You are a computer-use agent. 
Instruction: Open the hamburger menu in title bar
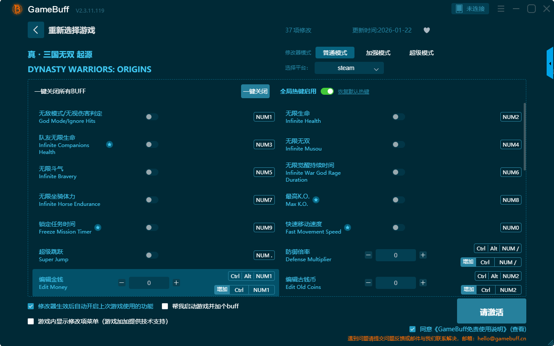coord(501,9)
